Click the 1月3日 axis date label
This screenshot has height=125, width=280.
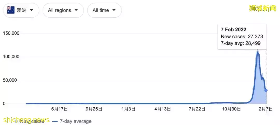tap(128, 109)
